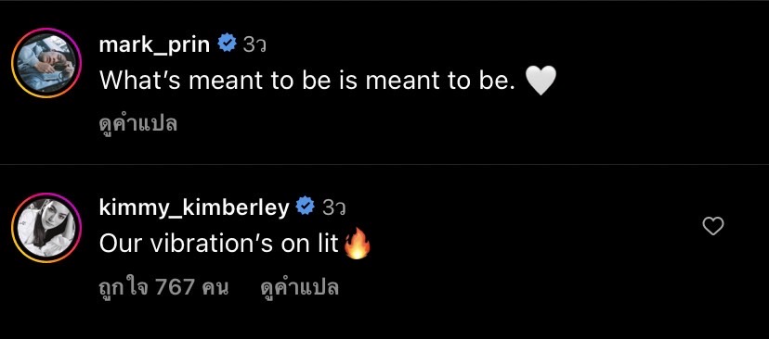The height and width of the screenshot is (339, 769).
Task: Click the kimmy_kimberley username
Action: [x=194, y=208]
